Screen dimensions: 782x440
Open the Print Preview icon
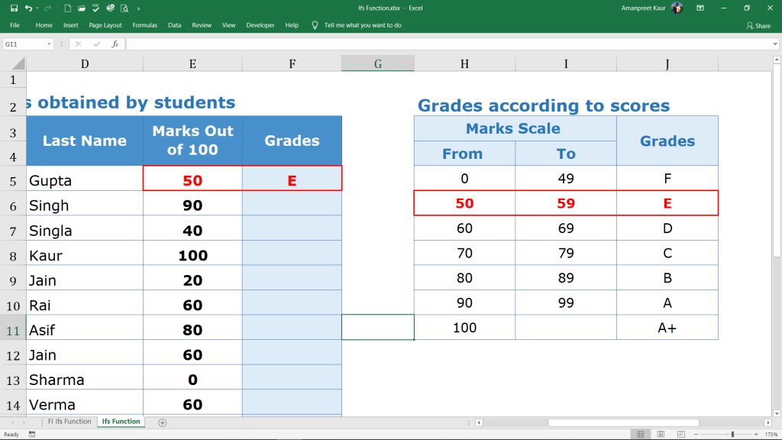coord(125,8)
